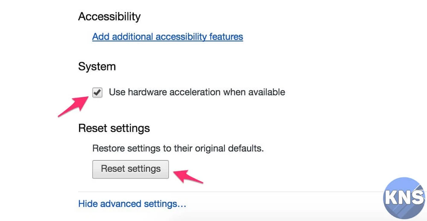
Task: Click the Reset settings button
Action: (x=131, y=169)
